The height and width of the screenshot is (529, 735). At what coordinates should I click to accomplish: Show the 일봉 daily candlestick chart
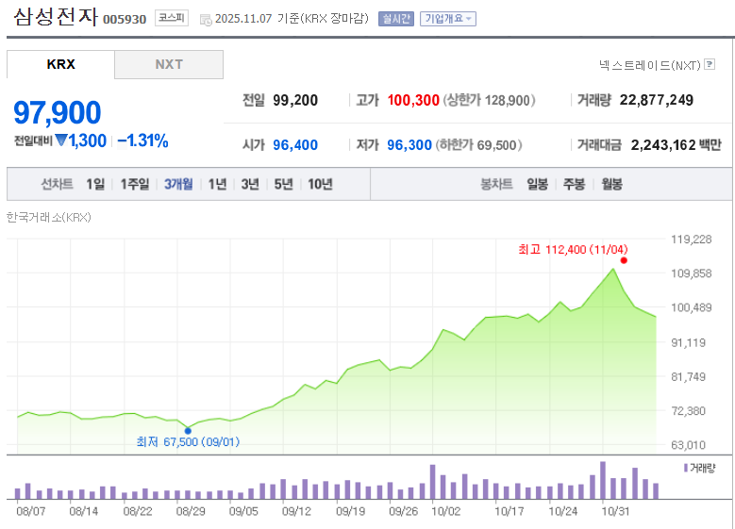pos(537,184)
